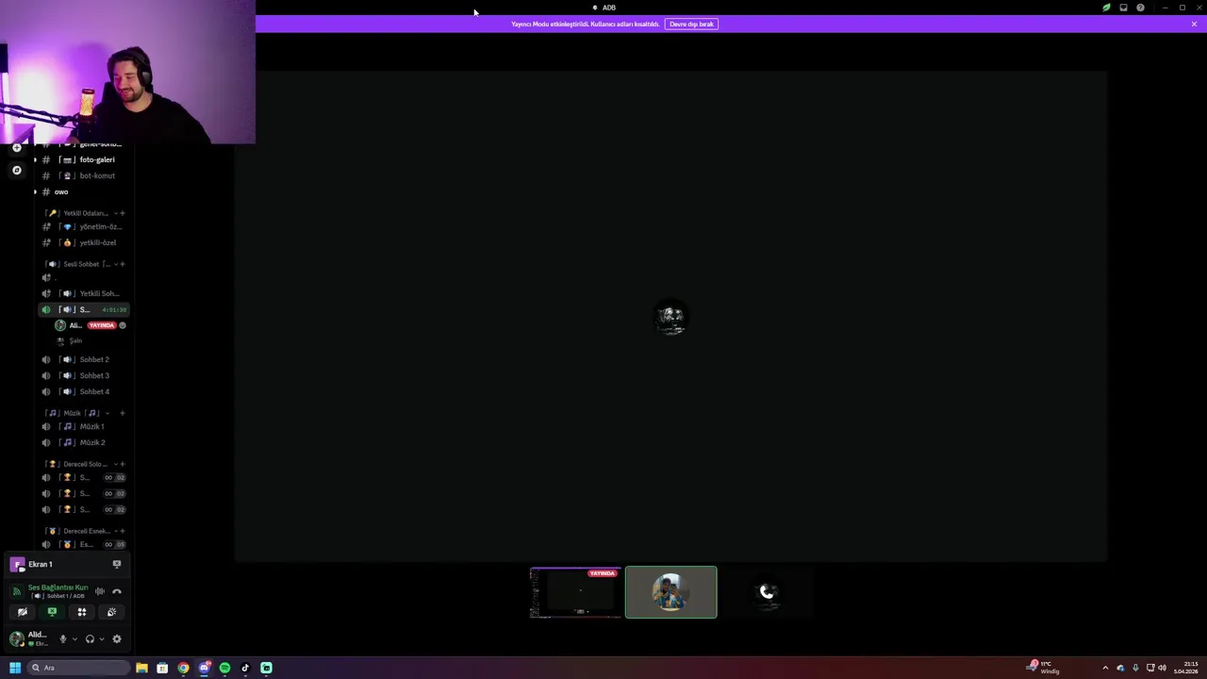Click the avatar in the main call view
The image size is (1207, 679).
670,317
